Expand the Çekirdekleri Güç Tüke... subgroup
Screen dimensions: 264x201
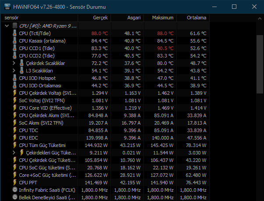[14, 153]
